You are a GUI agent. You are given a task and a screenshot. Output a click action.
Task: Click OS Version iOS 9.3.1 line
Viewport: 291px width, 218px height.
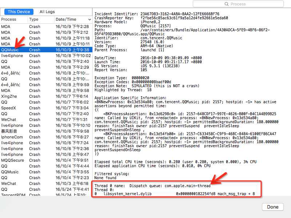tap(137, 66)
